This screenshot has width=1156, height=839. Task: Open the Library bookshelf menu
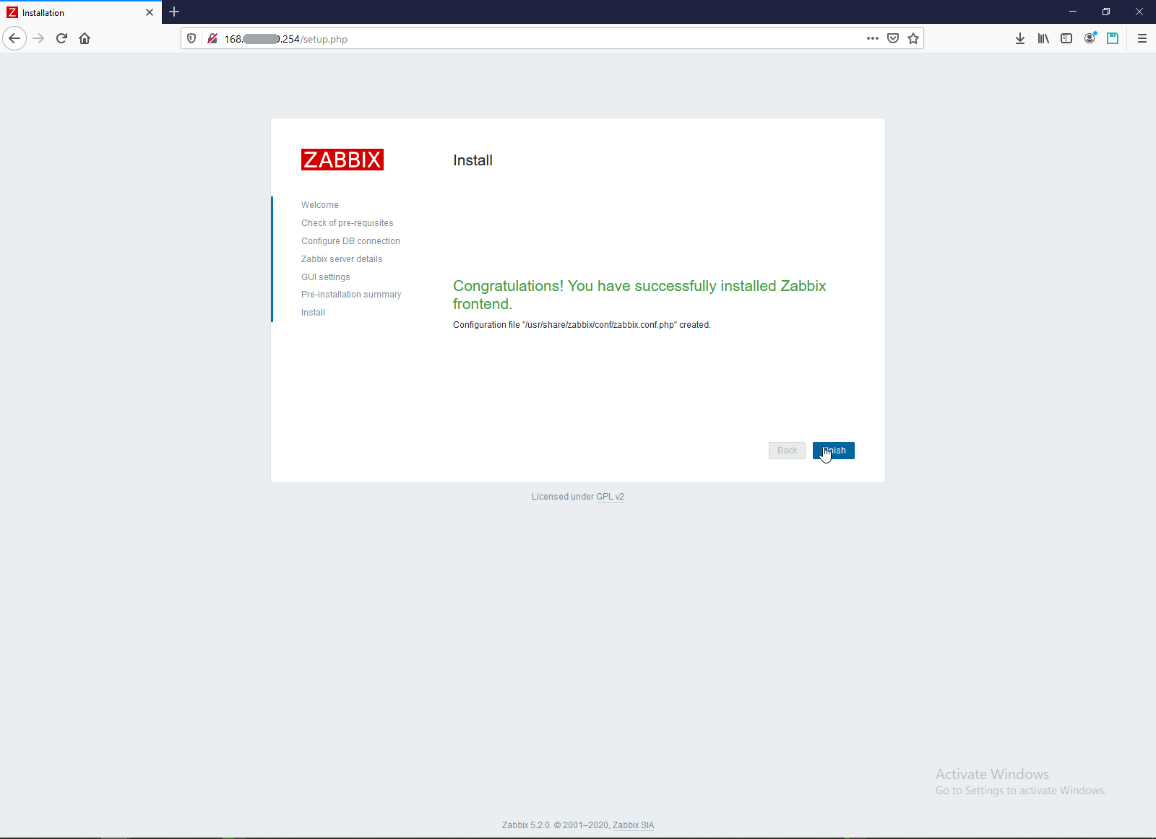[1043, 38]
